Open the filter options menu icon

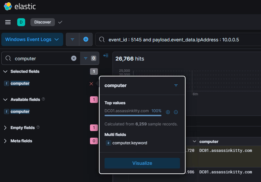pos(72,39)
